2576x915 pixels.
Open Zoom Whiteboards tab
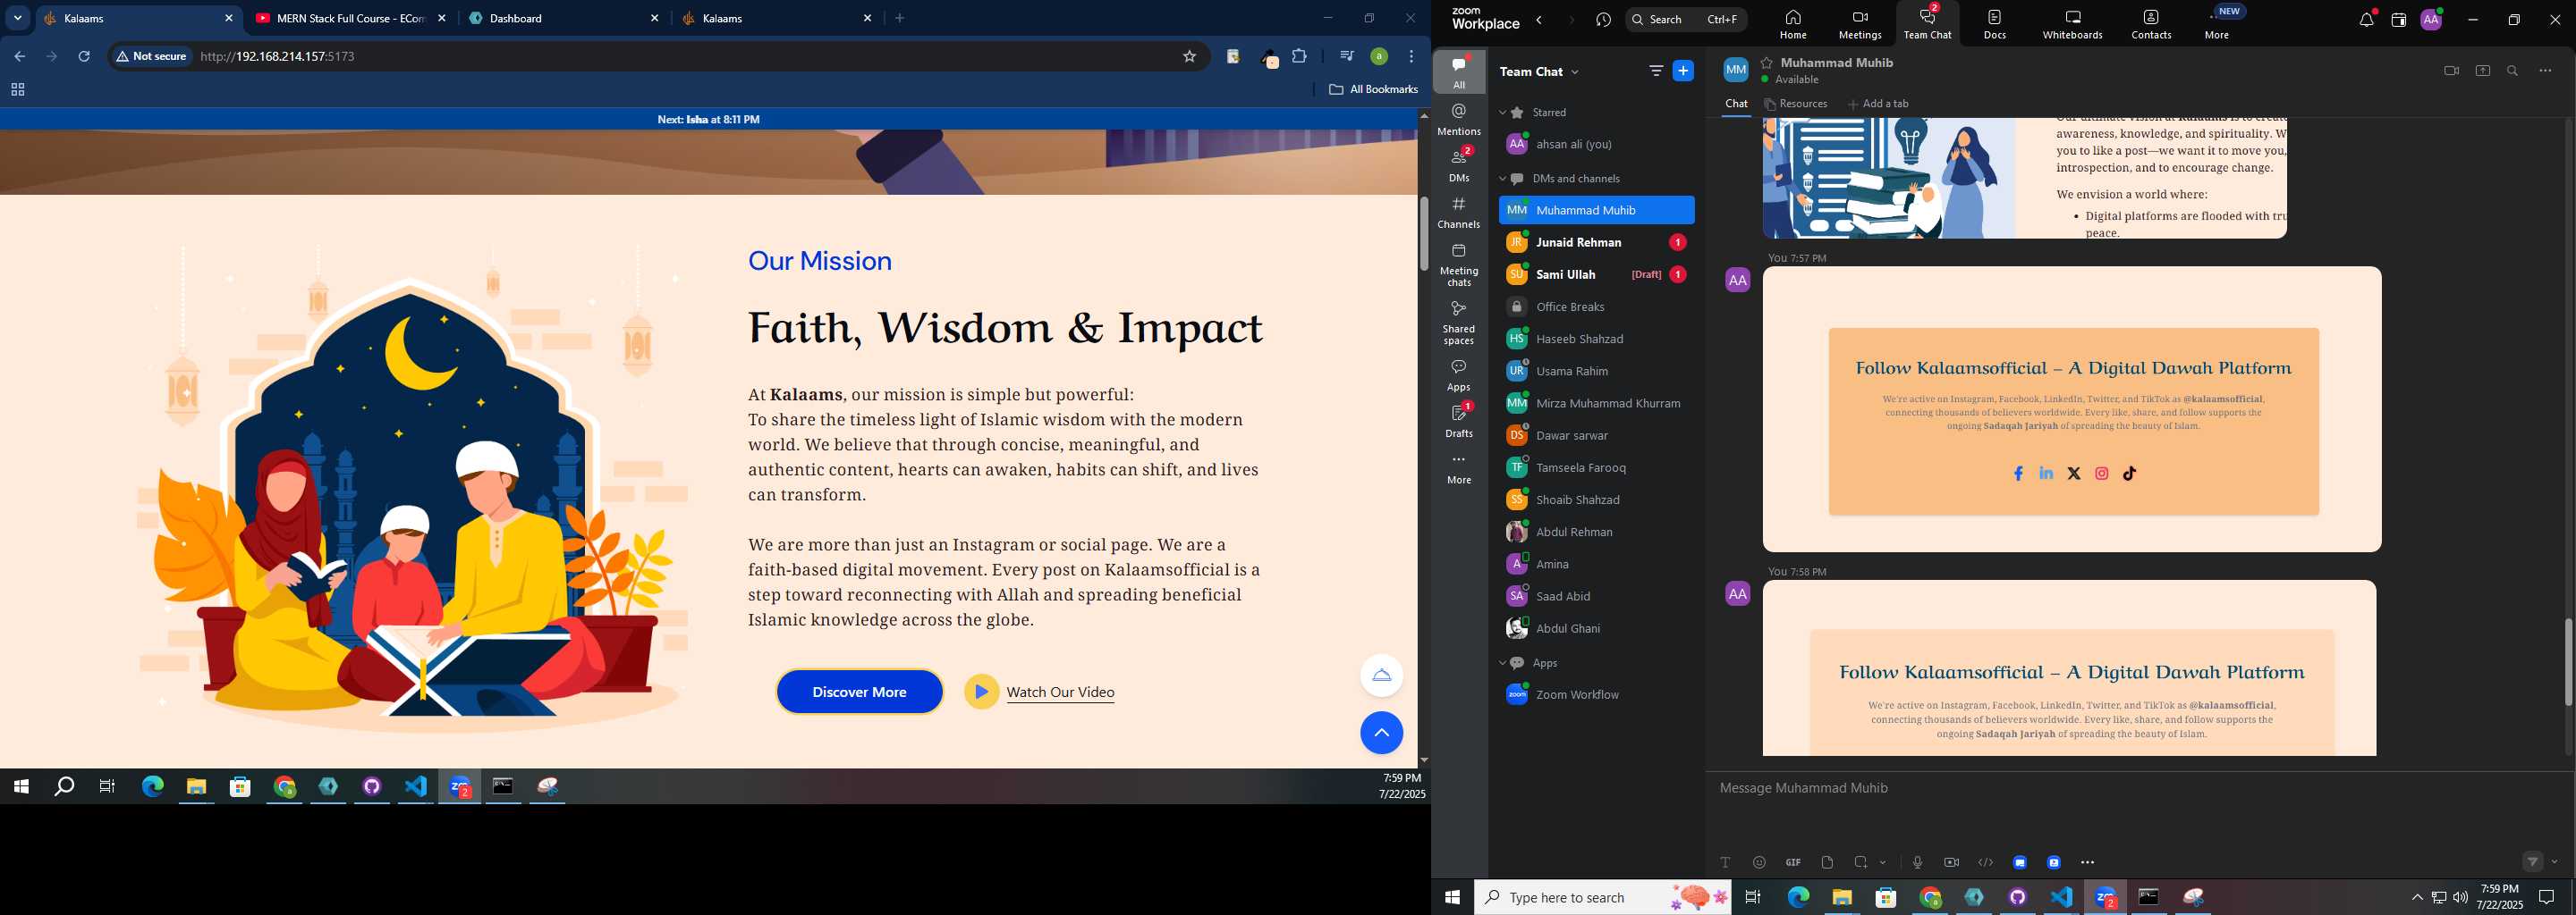(x=2072, y=24)
